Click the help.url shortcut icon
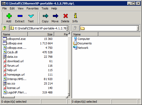 tap(5, 70)
